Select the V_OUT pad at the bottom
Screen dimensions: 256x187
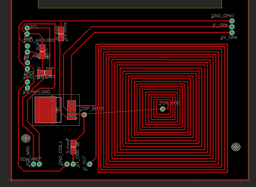coord(90,164)
